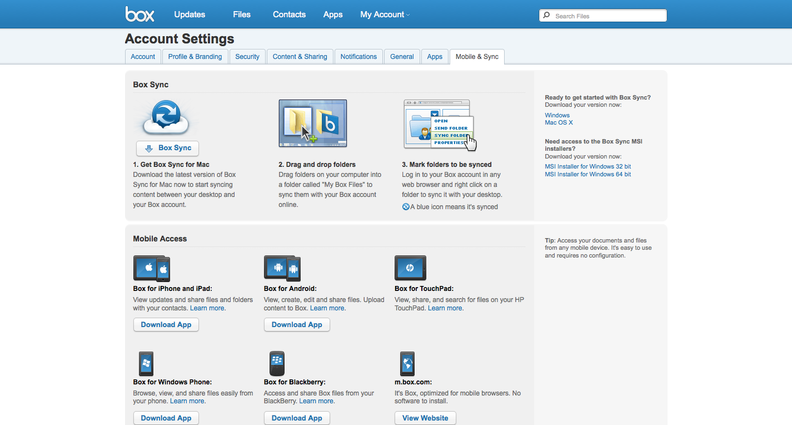Screen dimensions: 792x425
Task: Select the Mobile & Sync tab
Action: click(477, 57)
